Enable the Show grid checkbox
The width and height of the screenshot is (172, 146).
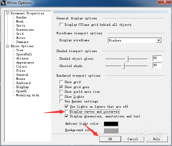61,82
